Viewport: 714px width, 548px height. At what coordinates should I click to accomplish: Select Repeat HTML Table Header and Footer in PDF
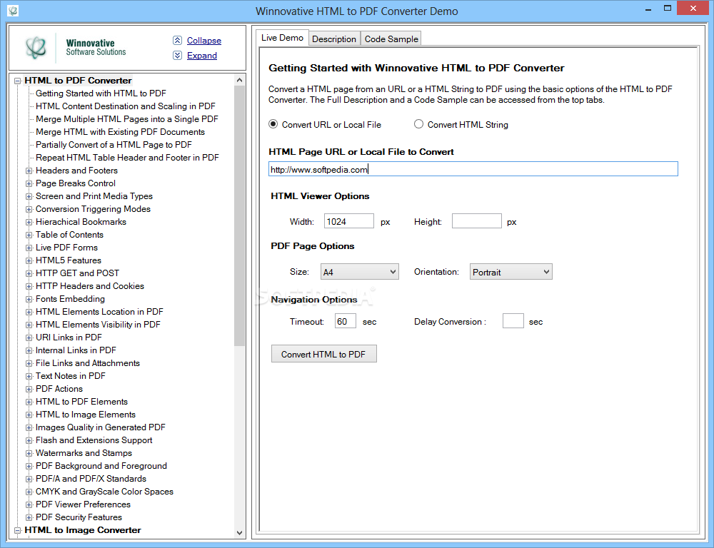(127, 158)
